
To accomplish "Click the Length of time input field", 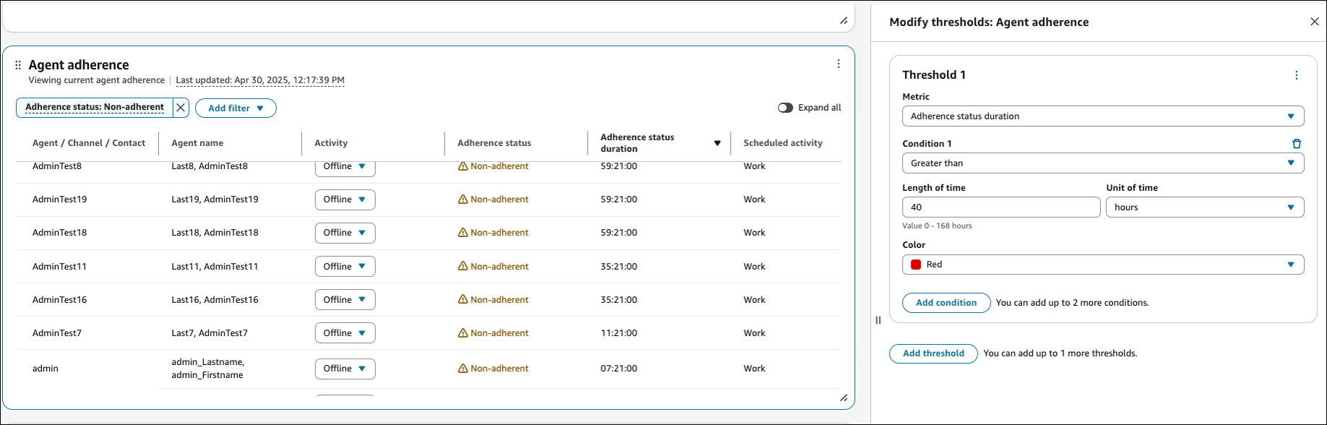I will (x=1000, y=207).
